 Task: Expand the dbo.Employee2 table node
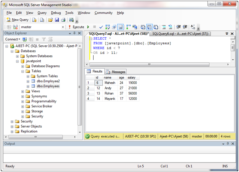28,82
